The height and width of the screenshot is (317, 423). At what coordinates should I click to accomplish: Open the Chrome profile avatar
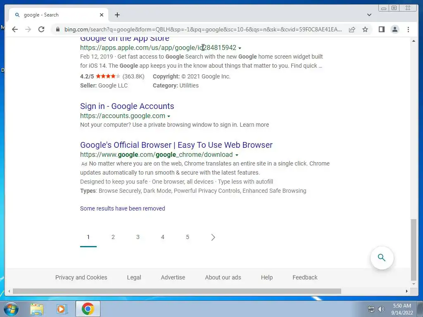[x=394, y=29]
